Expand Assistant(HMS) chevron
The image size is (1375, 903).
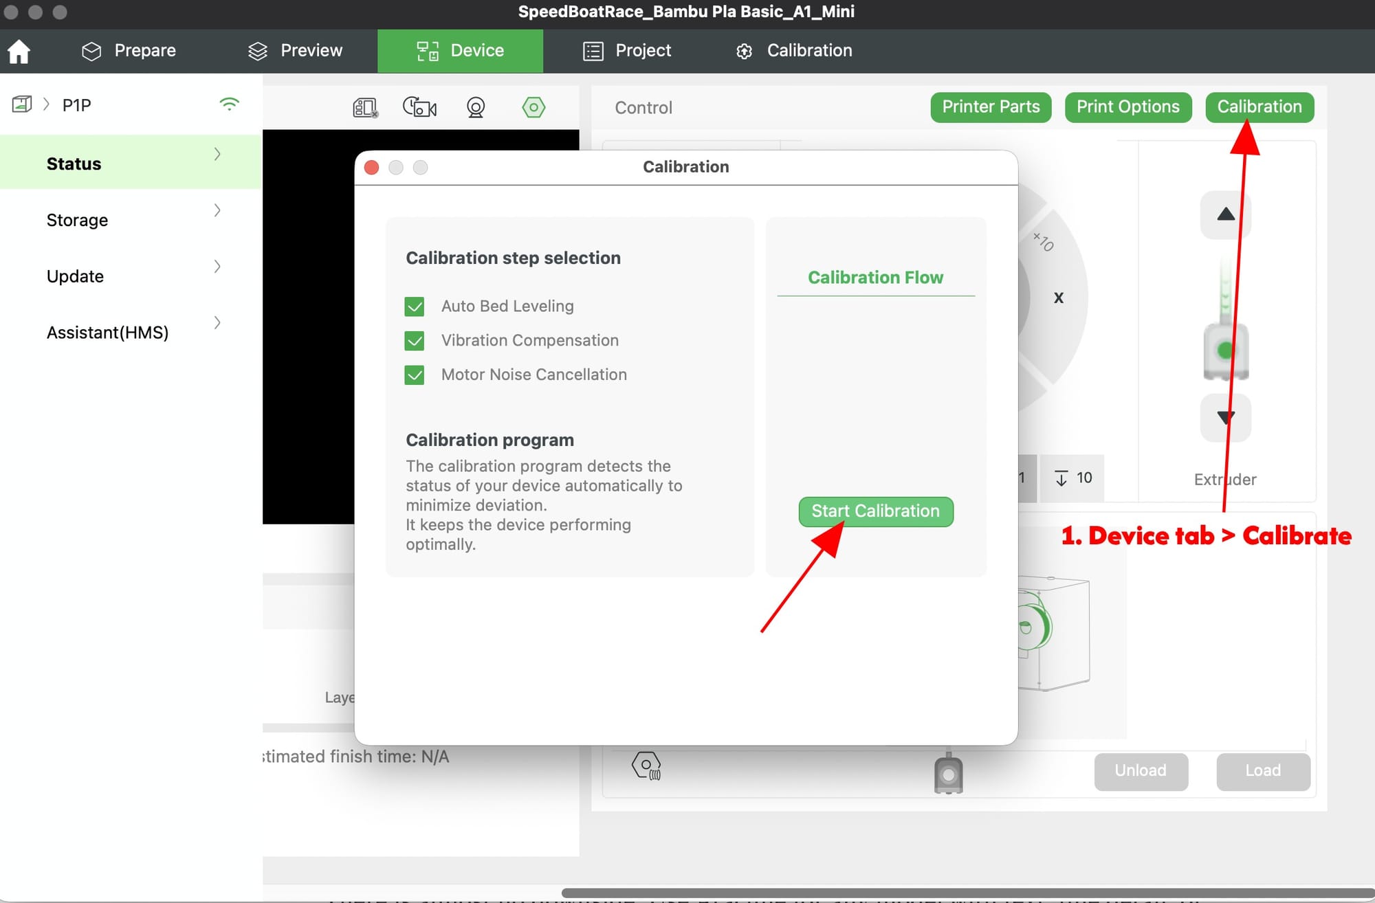point(217,323)
